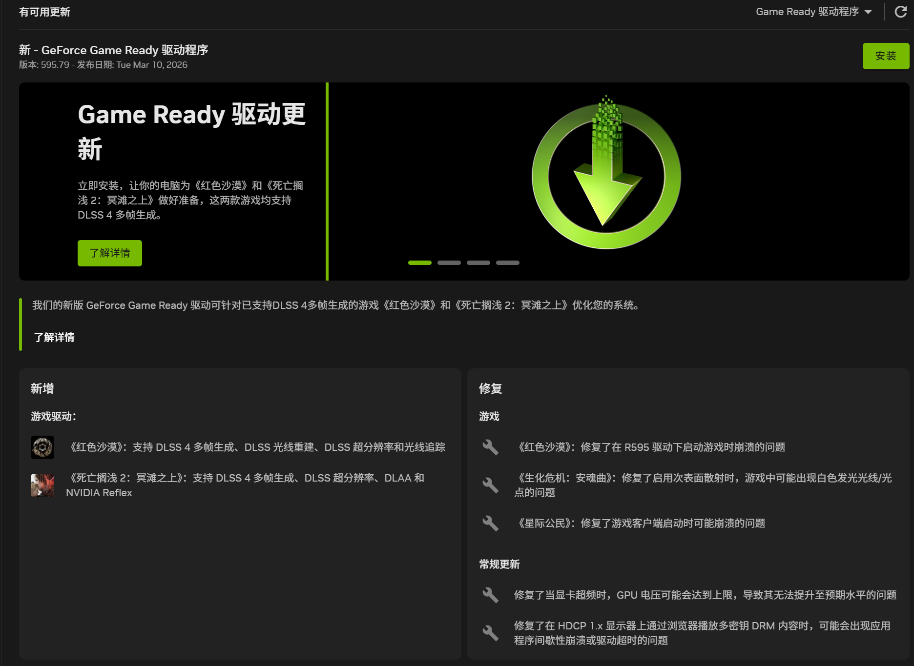The image size is (914, 666).
Task: Click the 游戏 subheading under 修复
Action: click(x=489, y=416)
